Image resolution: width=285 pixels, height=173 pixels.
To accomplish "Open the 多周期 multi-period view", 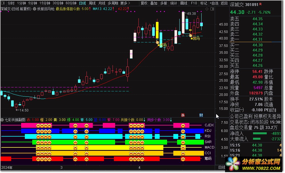I will (x=113, y=3).
